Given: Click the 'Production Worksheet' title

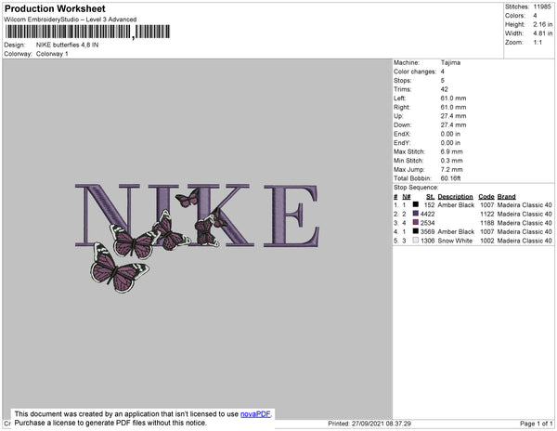Looking at the screenshot, I should (x=55, y=9).
